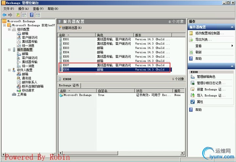Select server row EX06
The image size is (236, 162).
pyautogui.click(x=115, y=61)
